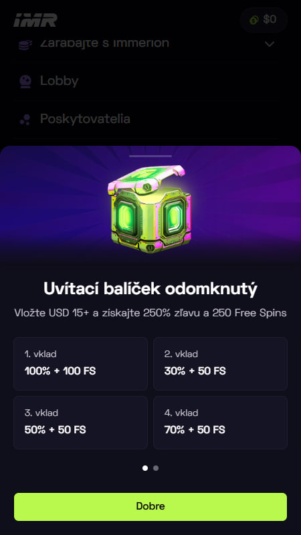This screenshot has width=301, height=535.
Task: Click the green coin wallet icon
Action: (x=254, y=20)
